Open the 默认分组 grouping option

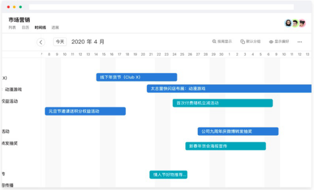click(250, 41)
